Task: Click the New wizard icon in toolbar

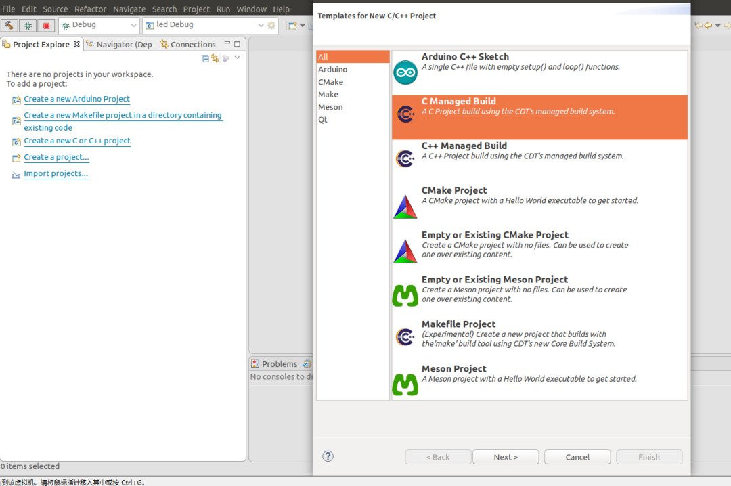Action: click(x=292, y=26)
